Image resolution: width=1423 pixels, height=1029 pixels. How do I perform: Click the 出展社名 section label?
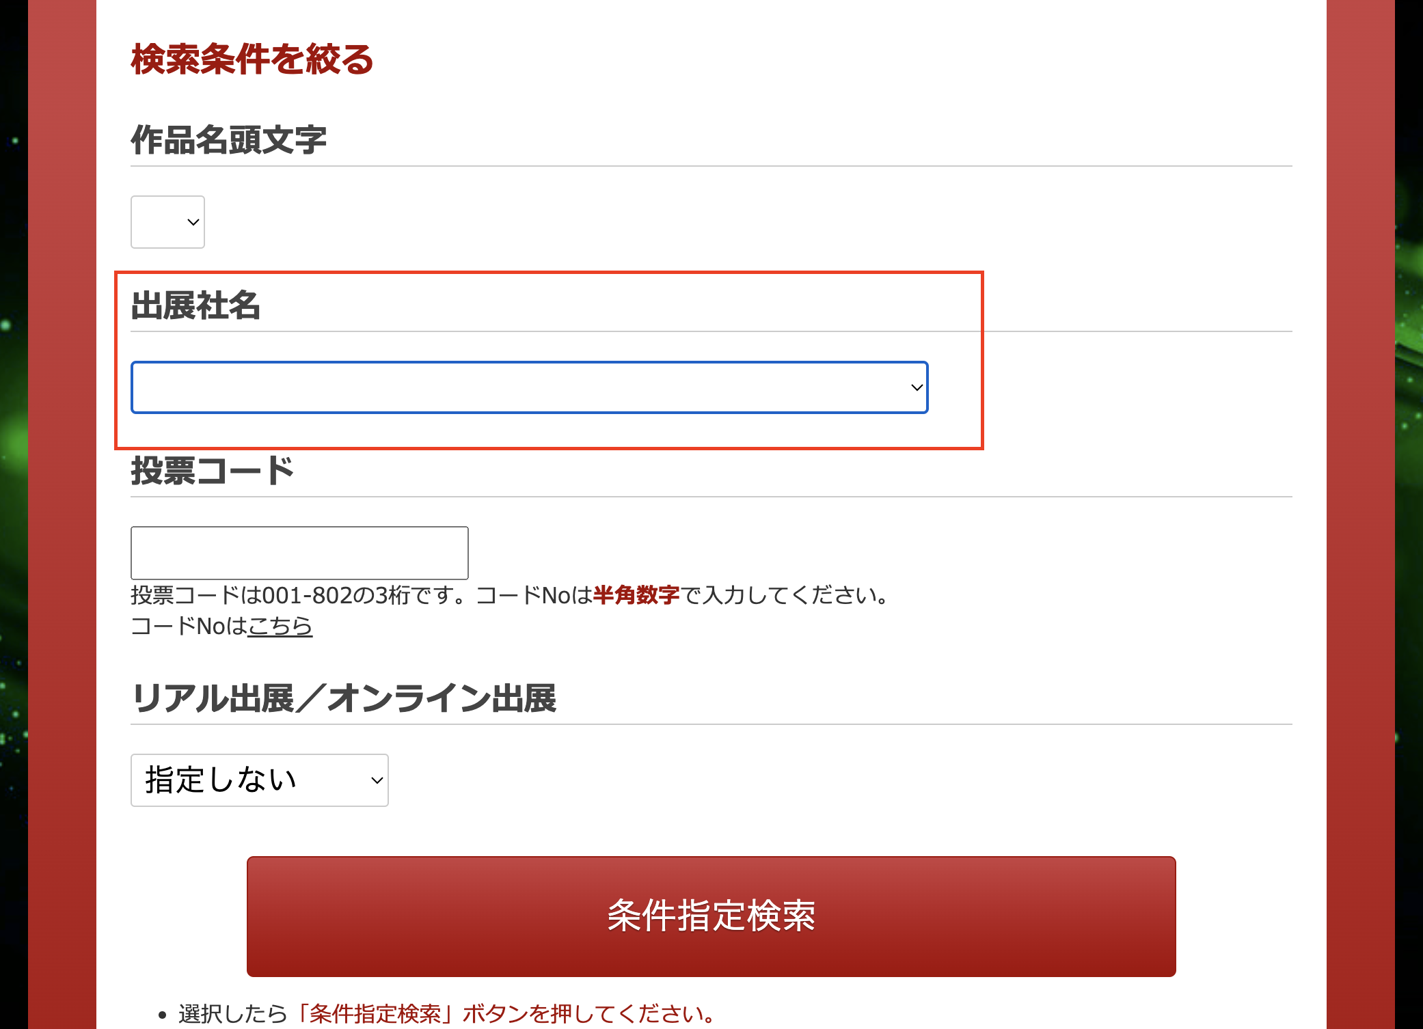point(195,305)
